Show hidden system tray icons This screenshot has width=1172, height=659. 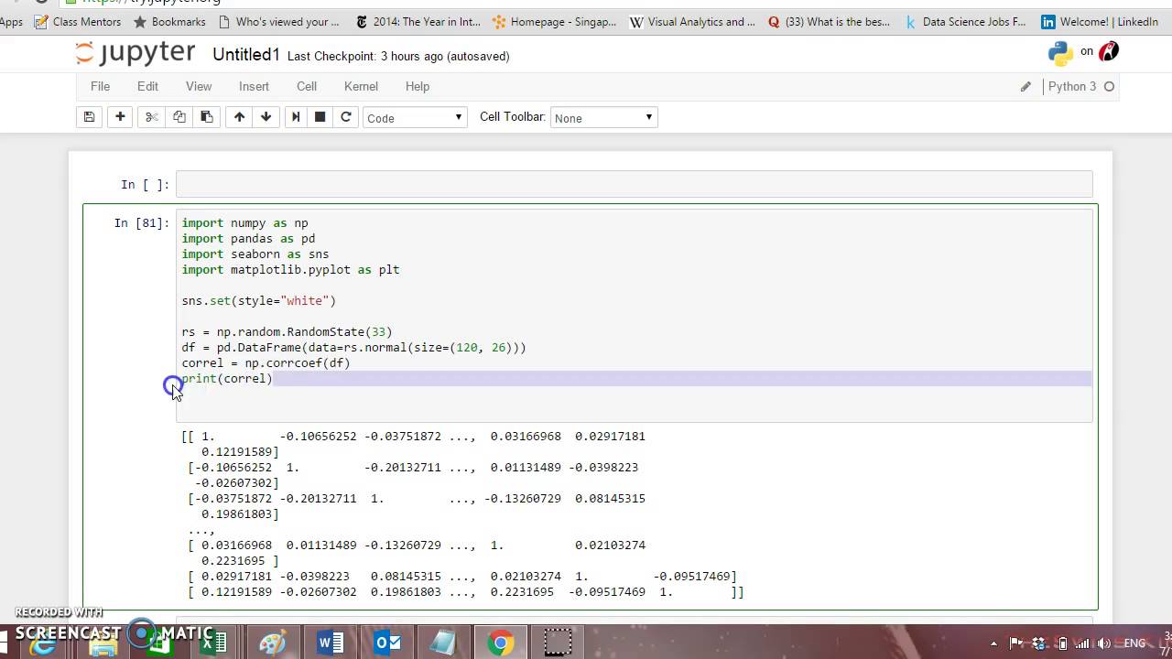click(x=993, y=643)
